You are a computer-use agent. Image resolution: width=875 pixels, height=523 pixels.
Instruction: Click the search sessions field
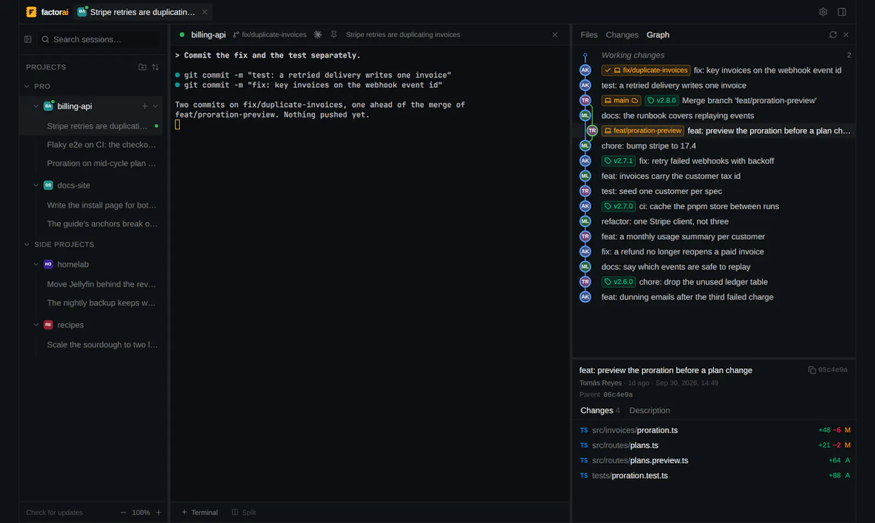tap(100, 39)
